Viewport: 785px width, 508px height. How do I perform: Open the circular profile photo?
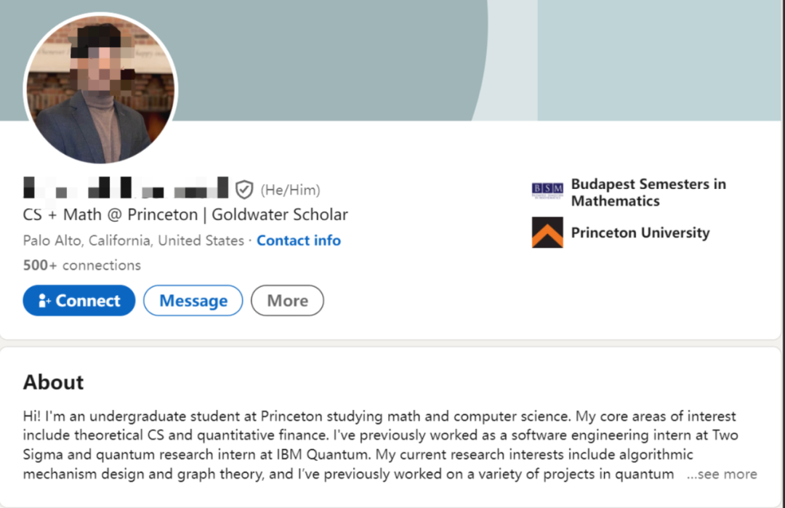click(x=100, y=88)
